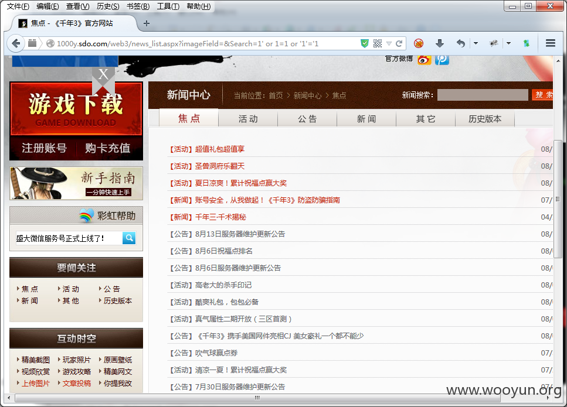The width and height of the screenshot is (567, 407).
Task: Click sidebar link 精美截图
Action: pos(35,360)
